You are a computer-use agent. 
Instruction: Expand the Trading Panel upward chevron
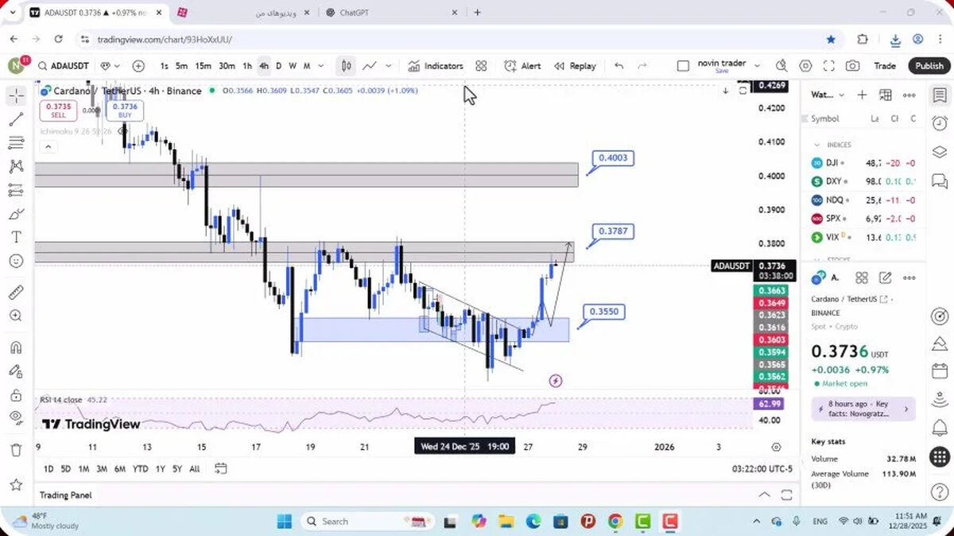pos(764,495)
